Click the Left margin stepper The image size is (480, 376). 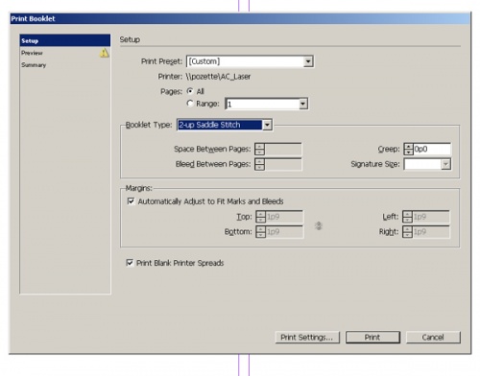[407, 217]
